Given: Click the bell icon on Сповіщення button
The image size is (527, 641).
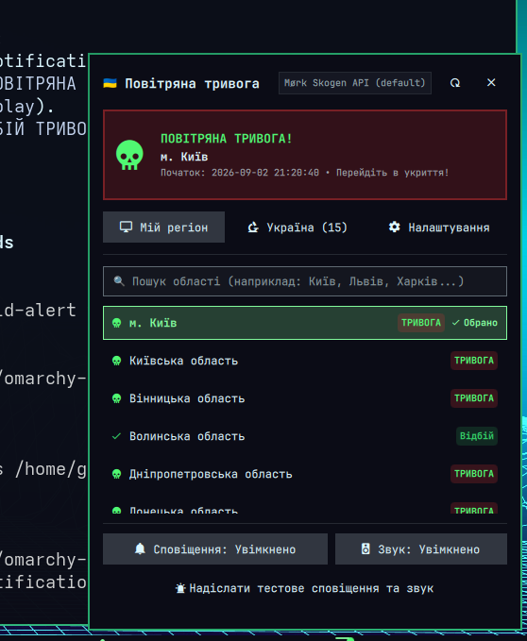Looking at the screenshot, I should point(140,548).
